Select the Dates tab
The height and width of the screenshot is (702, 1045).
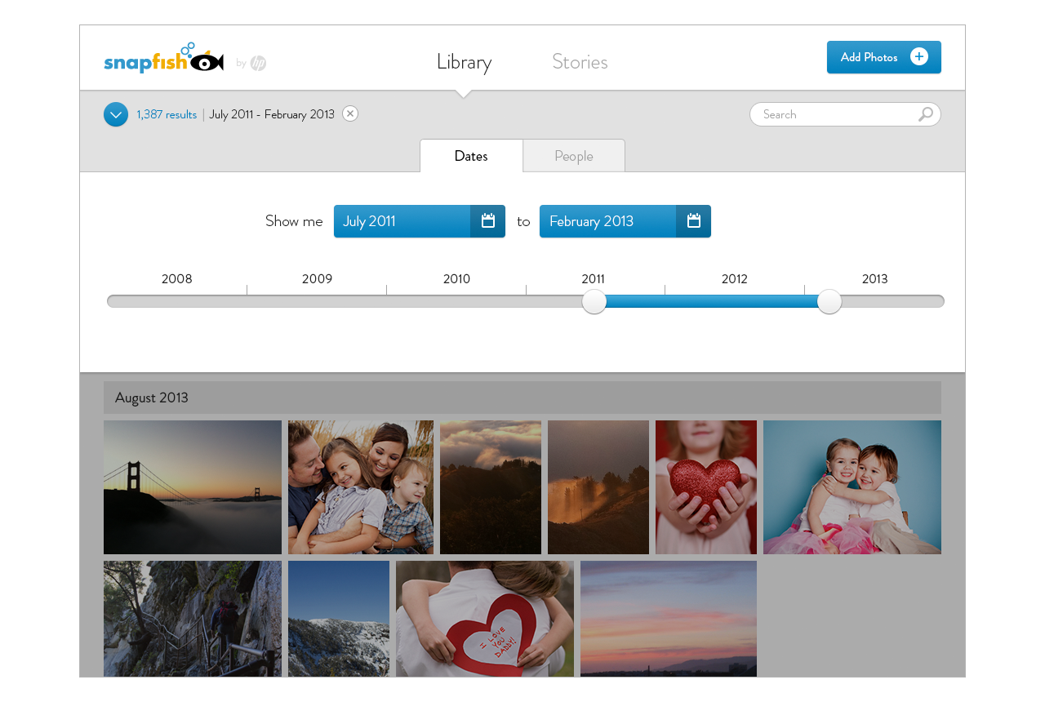[471, 156]
